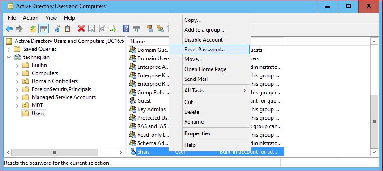Click the Shais user icon
The height and width of the screenshot is (171, 383).
tap(132, 151)
